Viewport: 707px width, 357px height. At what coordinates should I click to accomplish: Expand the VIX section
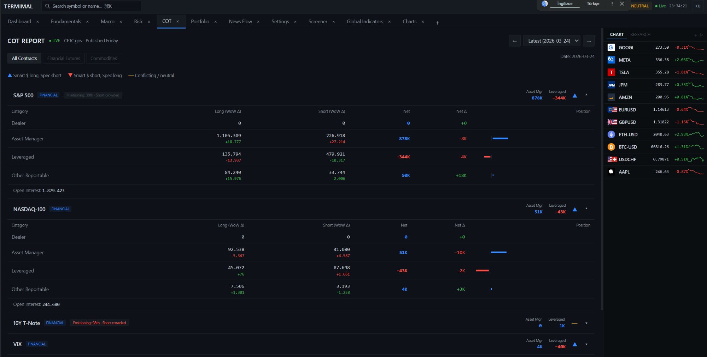click(586, 344)
